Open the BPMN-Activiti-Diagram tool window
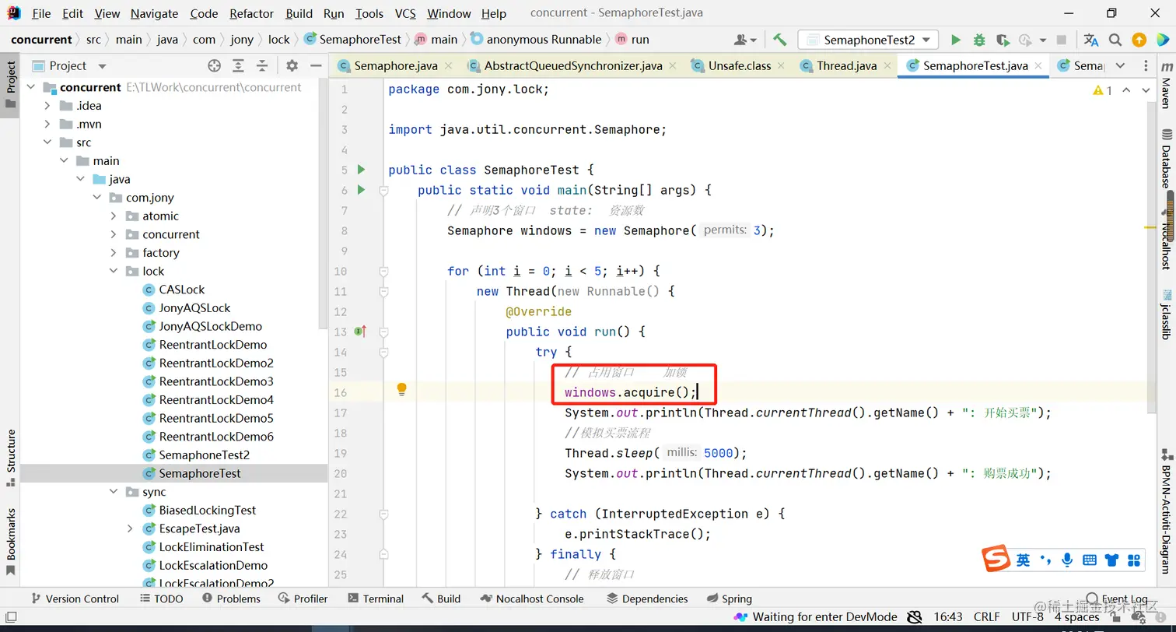1176x632 pixels. point(1166,511)
